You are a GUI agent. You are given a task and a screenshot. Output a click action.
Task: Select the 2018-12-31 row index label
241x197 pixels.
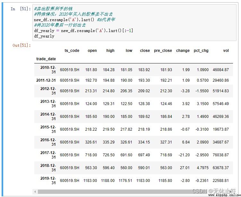(x=48, y=168)
